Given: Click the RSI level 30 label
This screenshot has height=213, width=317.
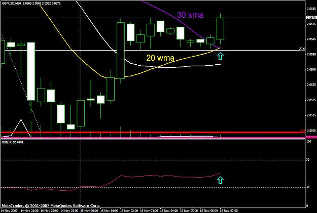Looking at the screenshot, I should pyautogui.click(x=308, y=187).
